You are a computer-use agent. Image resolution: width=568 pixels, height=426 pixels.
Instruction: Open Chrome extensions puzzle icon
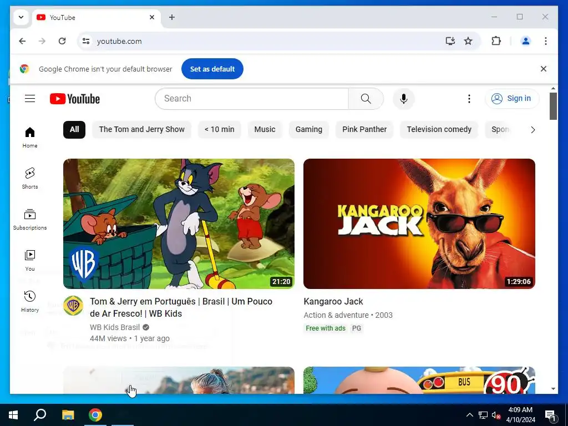point(496,41)
